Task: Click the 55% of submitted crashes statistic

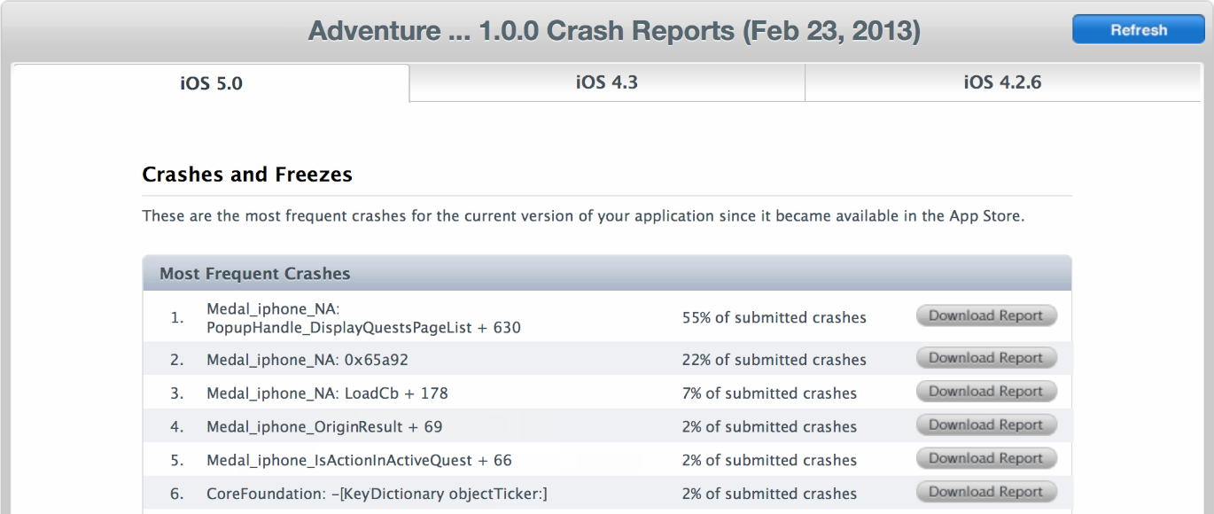Action: click(774, 317)
